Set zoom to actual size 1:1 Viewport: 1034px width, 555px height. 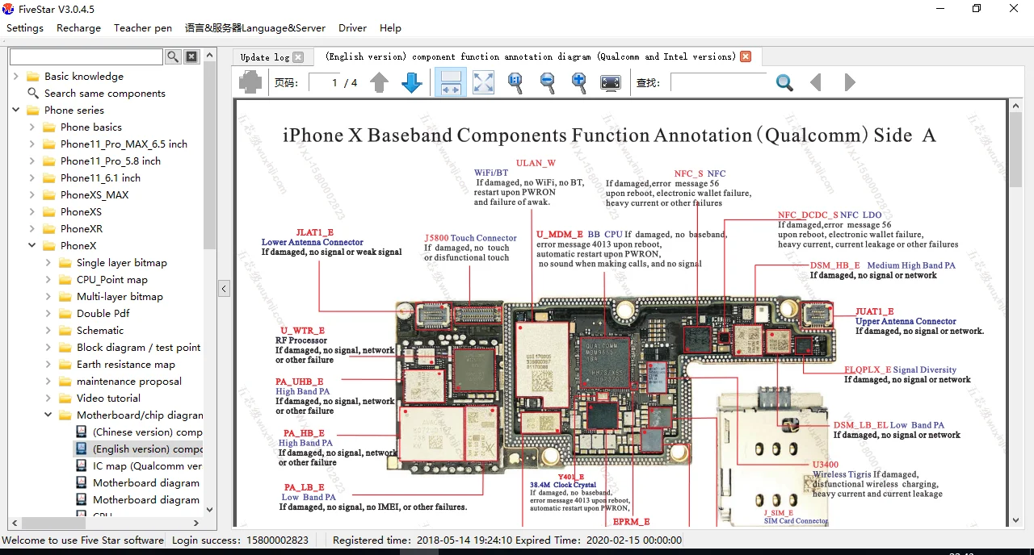[x=515, y=82]
